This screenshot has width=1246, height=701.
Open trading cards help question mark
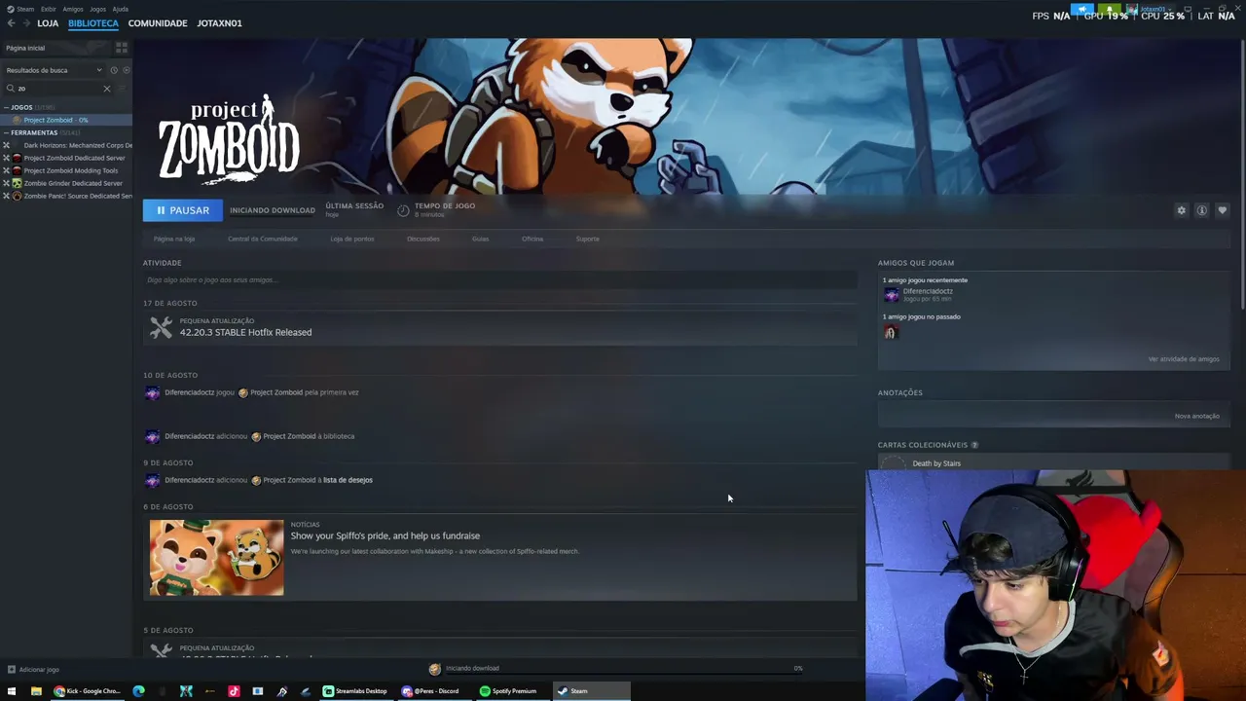[x=974, y=445]
